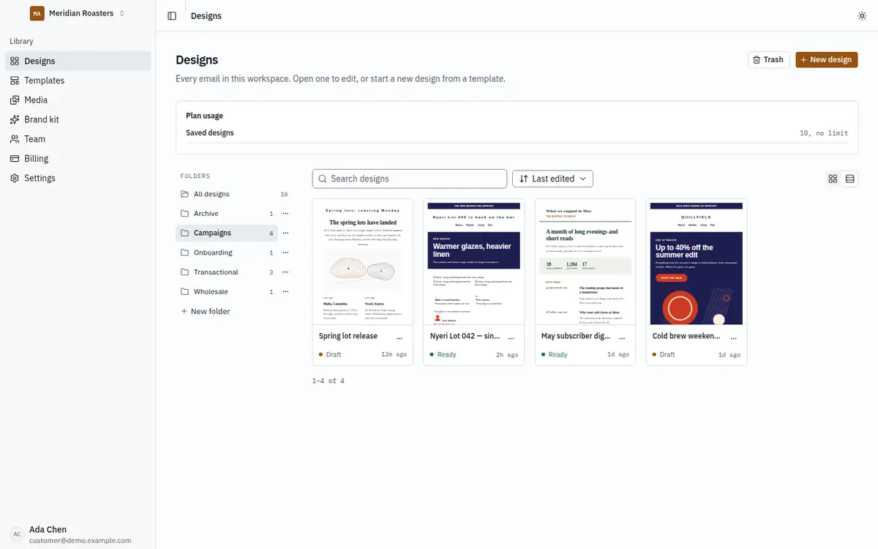Open the Billing section
The width and height of the screenshot is (878, 549).
(x=78, y=158)
